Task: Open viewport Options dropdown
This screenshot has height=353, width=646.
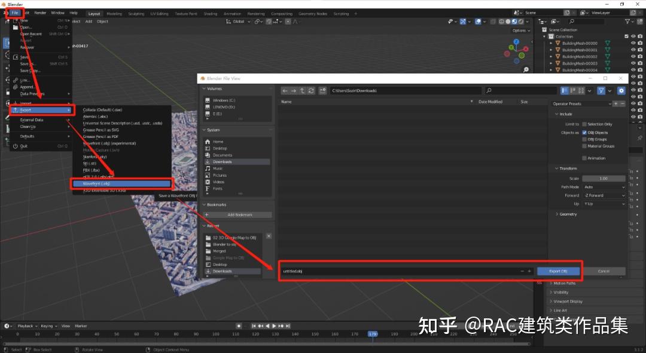Action: tap(521, 30)
